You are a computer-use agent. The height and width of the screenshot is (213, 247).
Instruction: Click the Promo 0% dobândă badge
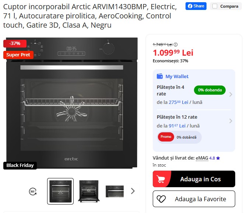click(179, 137)
